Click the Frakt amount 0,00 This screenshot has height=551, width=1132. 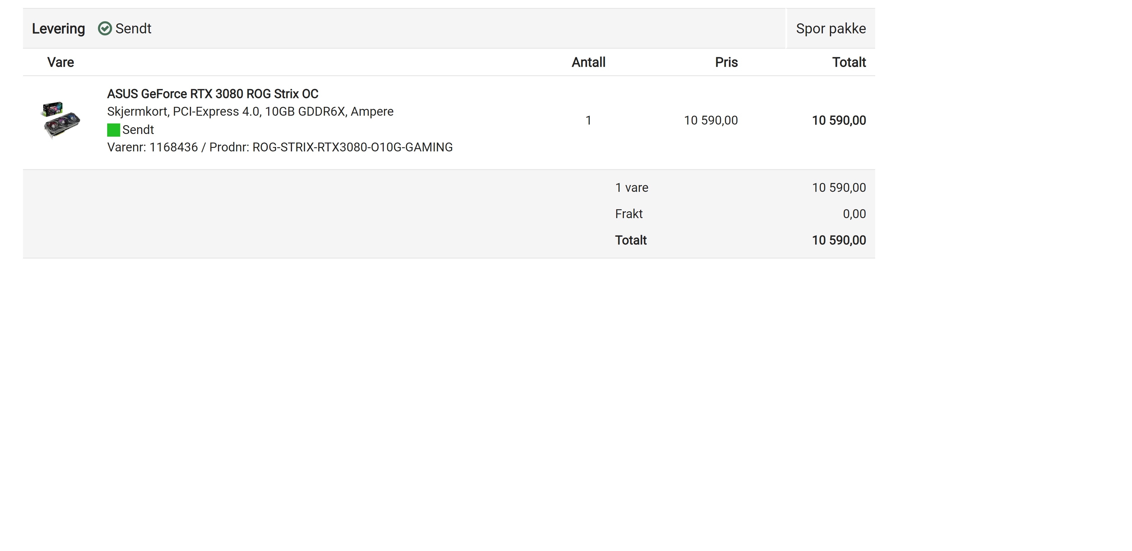854,214
